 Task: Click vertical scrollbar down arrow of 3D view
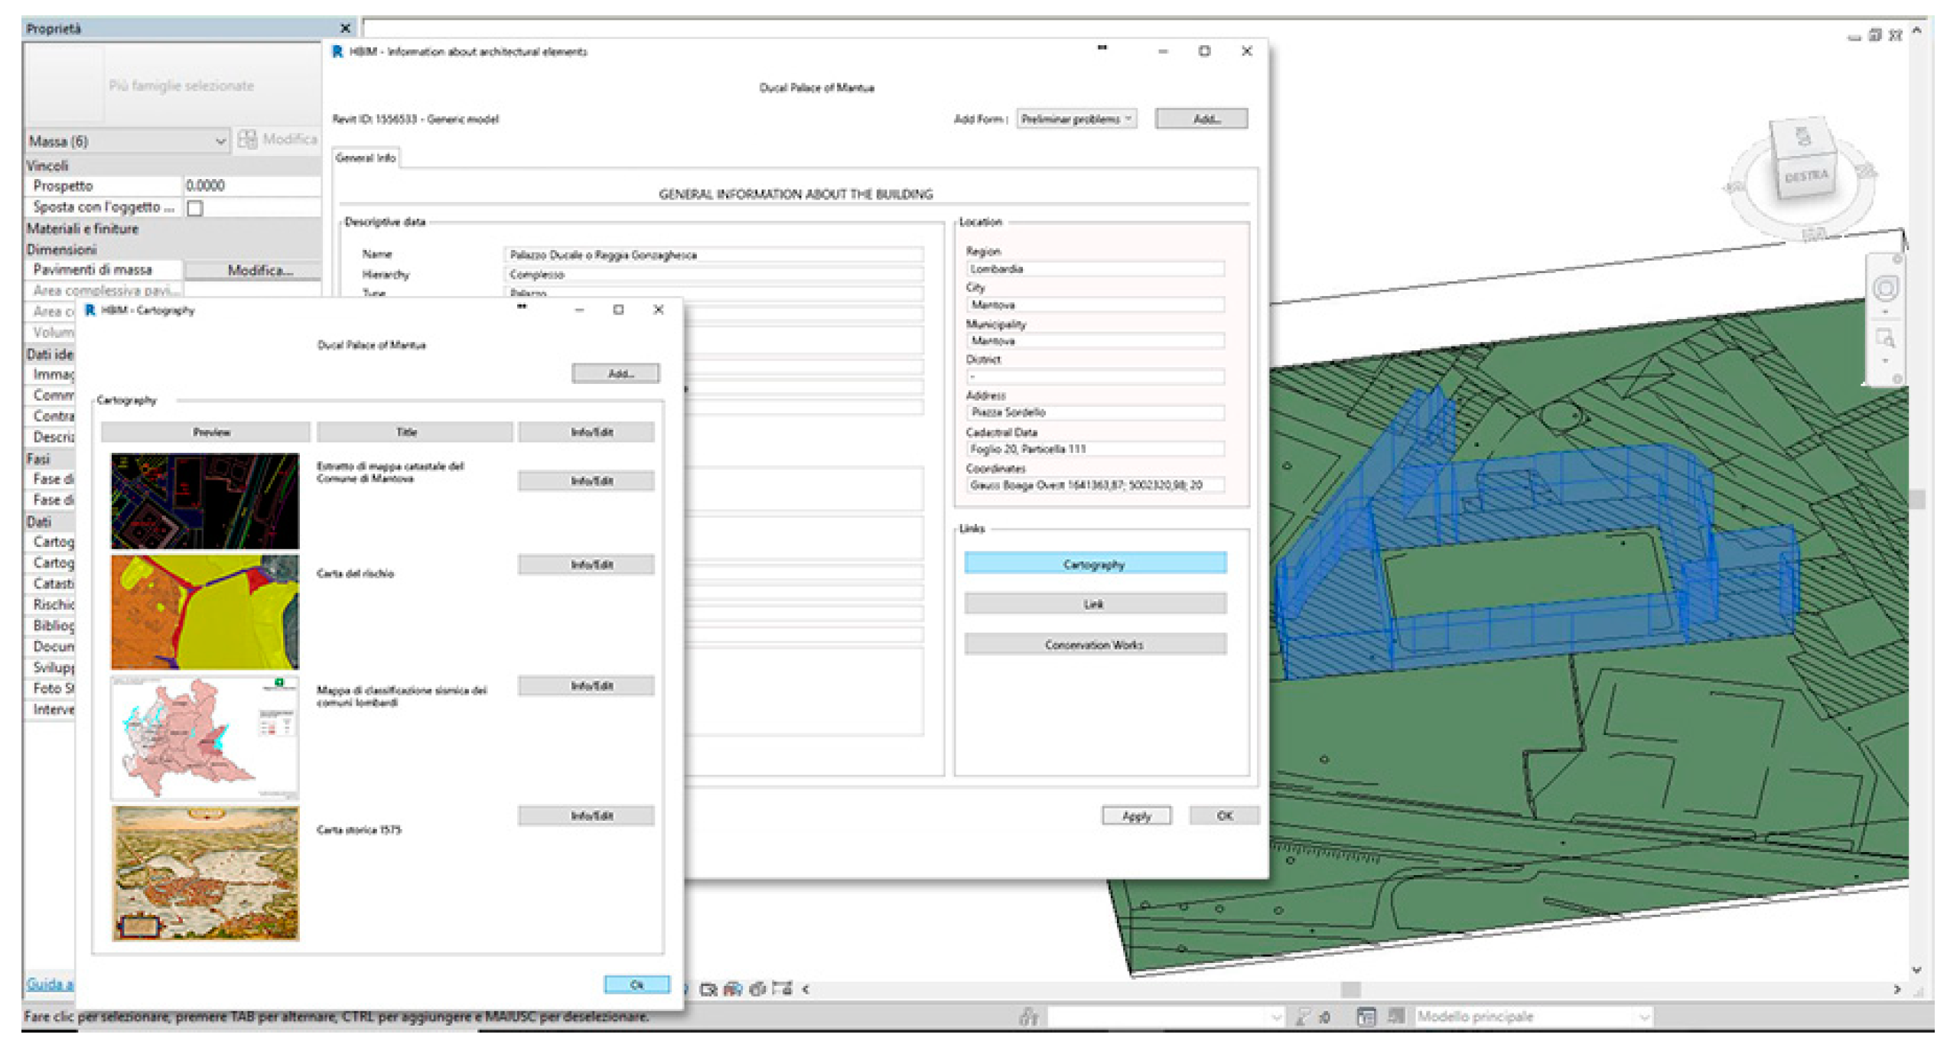(x=1916, y=970)
